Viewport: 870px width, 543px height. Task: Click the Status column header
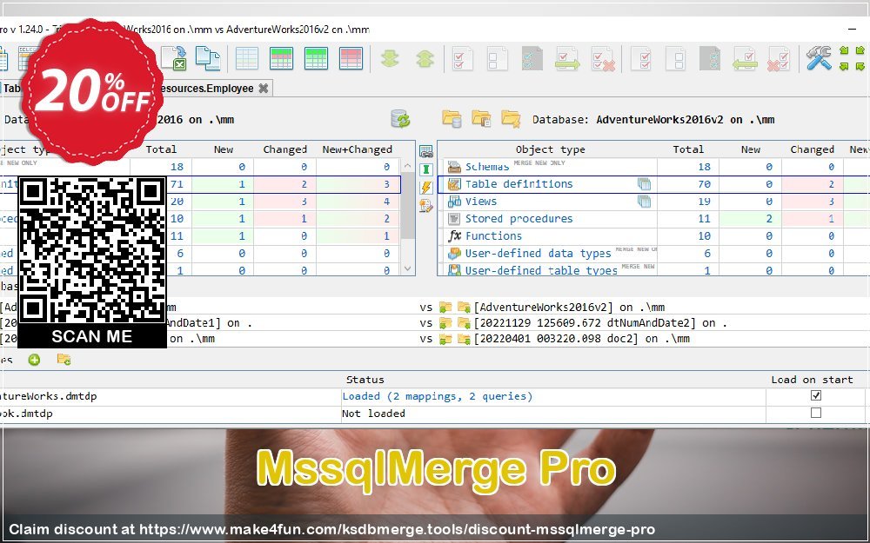pyautogui.click(x=365, y=380)
